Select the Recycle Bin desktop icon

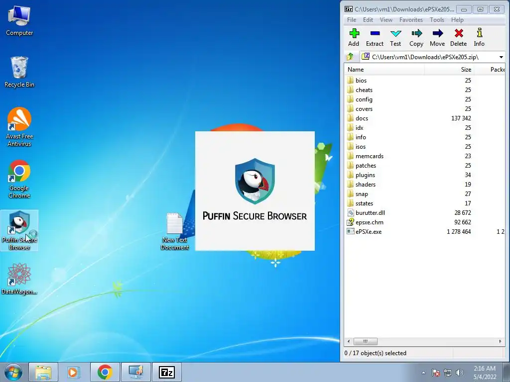(x=19, y=72)
